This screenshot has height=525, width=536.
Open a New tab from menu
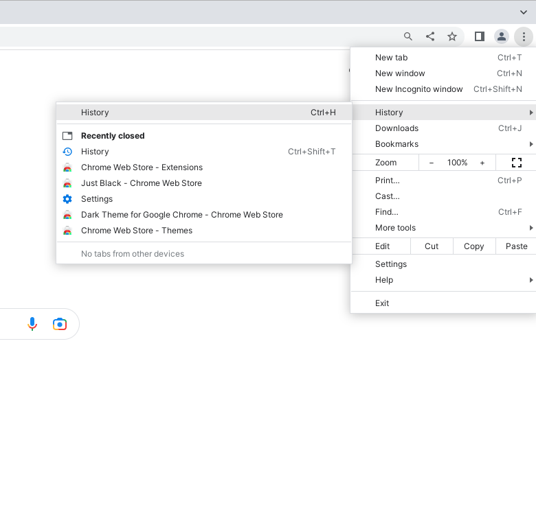pos(443,58)
